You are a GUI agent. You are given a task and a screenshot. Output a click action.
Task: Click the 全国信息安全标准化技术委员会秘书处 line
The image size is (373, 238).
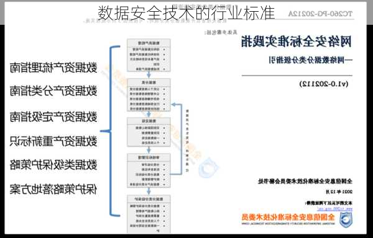coord(305,182)
